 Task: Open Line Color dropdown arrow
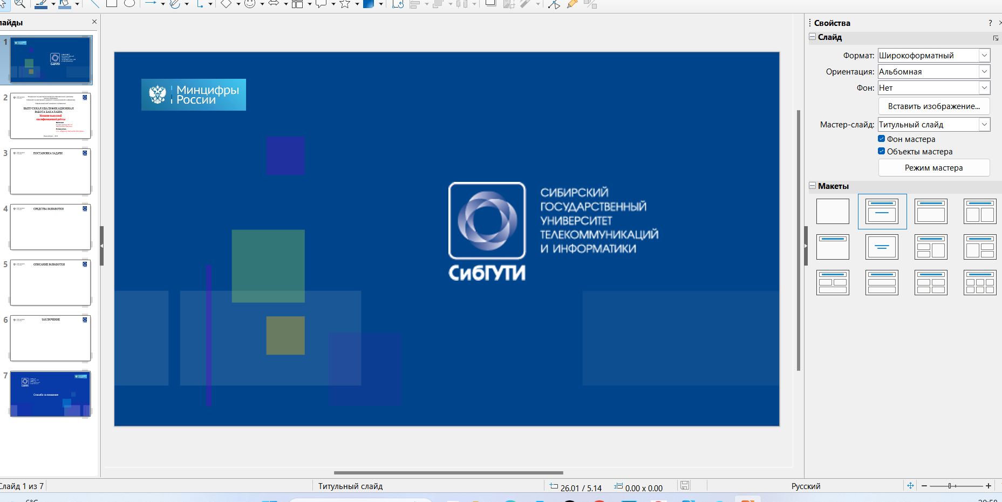(53, 4)
